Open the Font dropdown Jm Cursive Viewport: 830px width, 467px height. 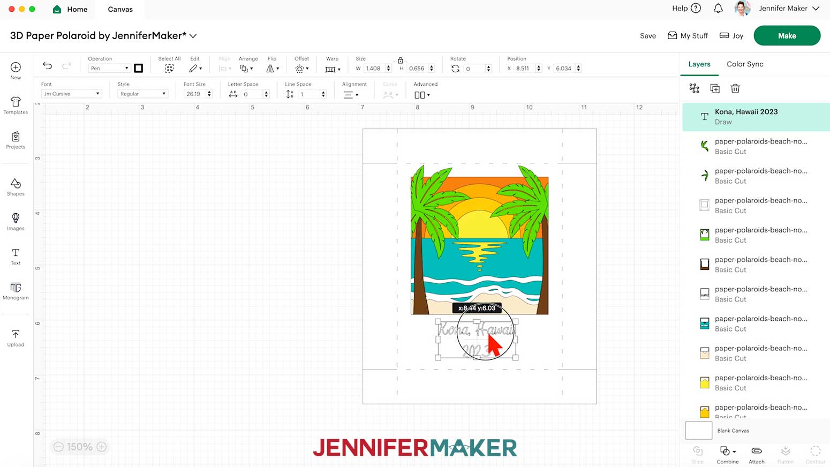[71, 94]
